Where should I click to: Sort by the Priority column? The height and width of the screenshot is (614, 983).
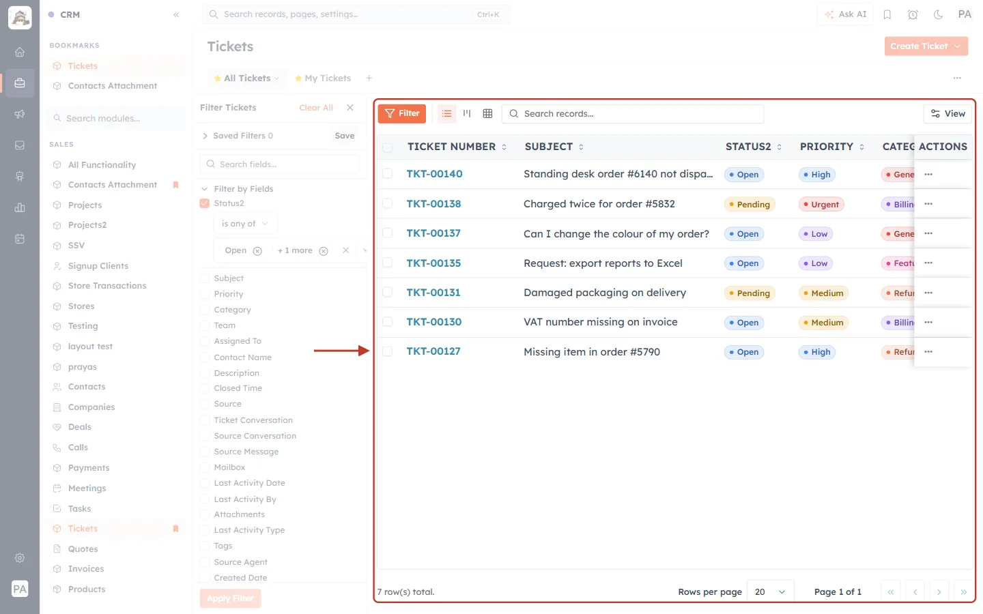coord(832,147)
